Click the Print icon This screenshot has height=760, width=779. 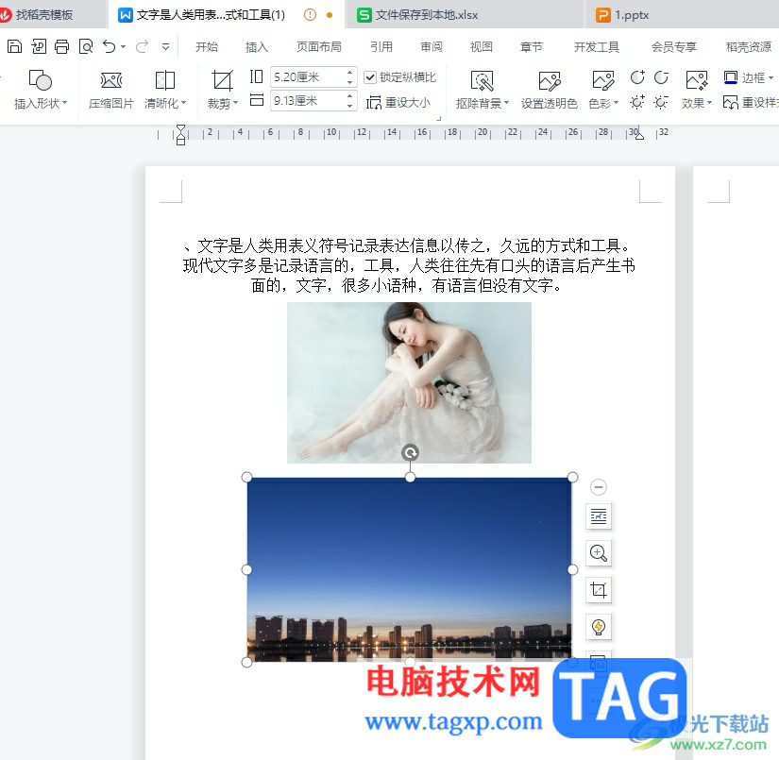pyautogui.click(x=61, y=46)
